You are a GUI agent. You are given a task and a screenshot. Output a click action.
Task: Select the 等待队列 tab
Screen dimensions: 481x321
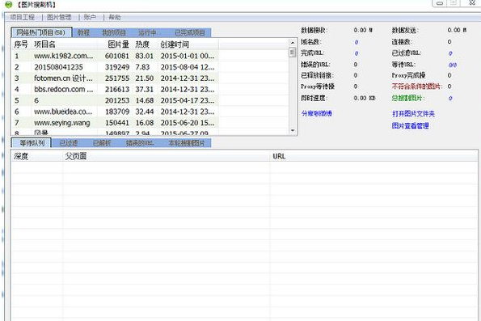pos(32,142)
